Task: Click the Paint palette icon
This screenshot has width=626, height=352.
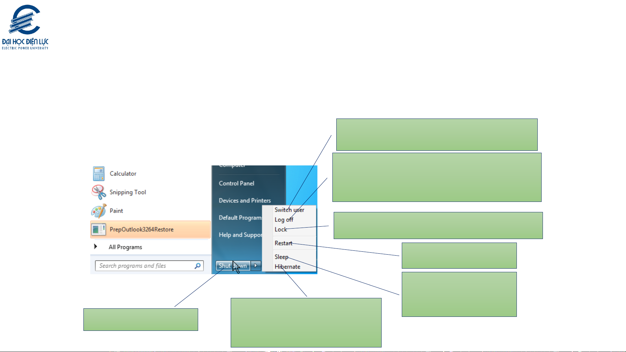Action: 98,211
